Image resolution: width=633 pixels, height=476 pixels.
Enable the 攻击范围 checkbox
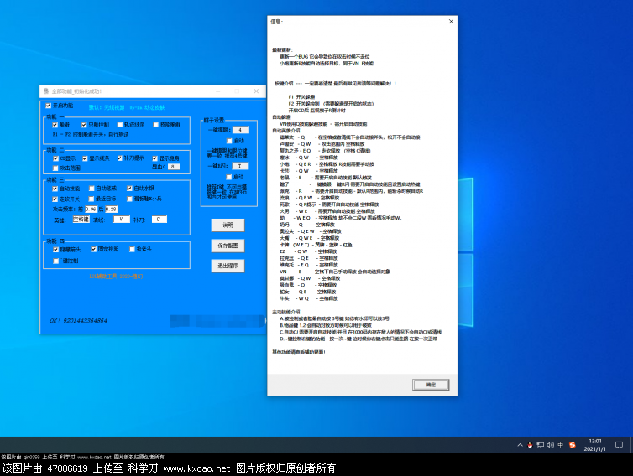[55, 168]
